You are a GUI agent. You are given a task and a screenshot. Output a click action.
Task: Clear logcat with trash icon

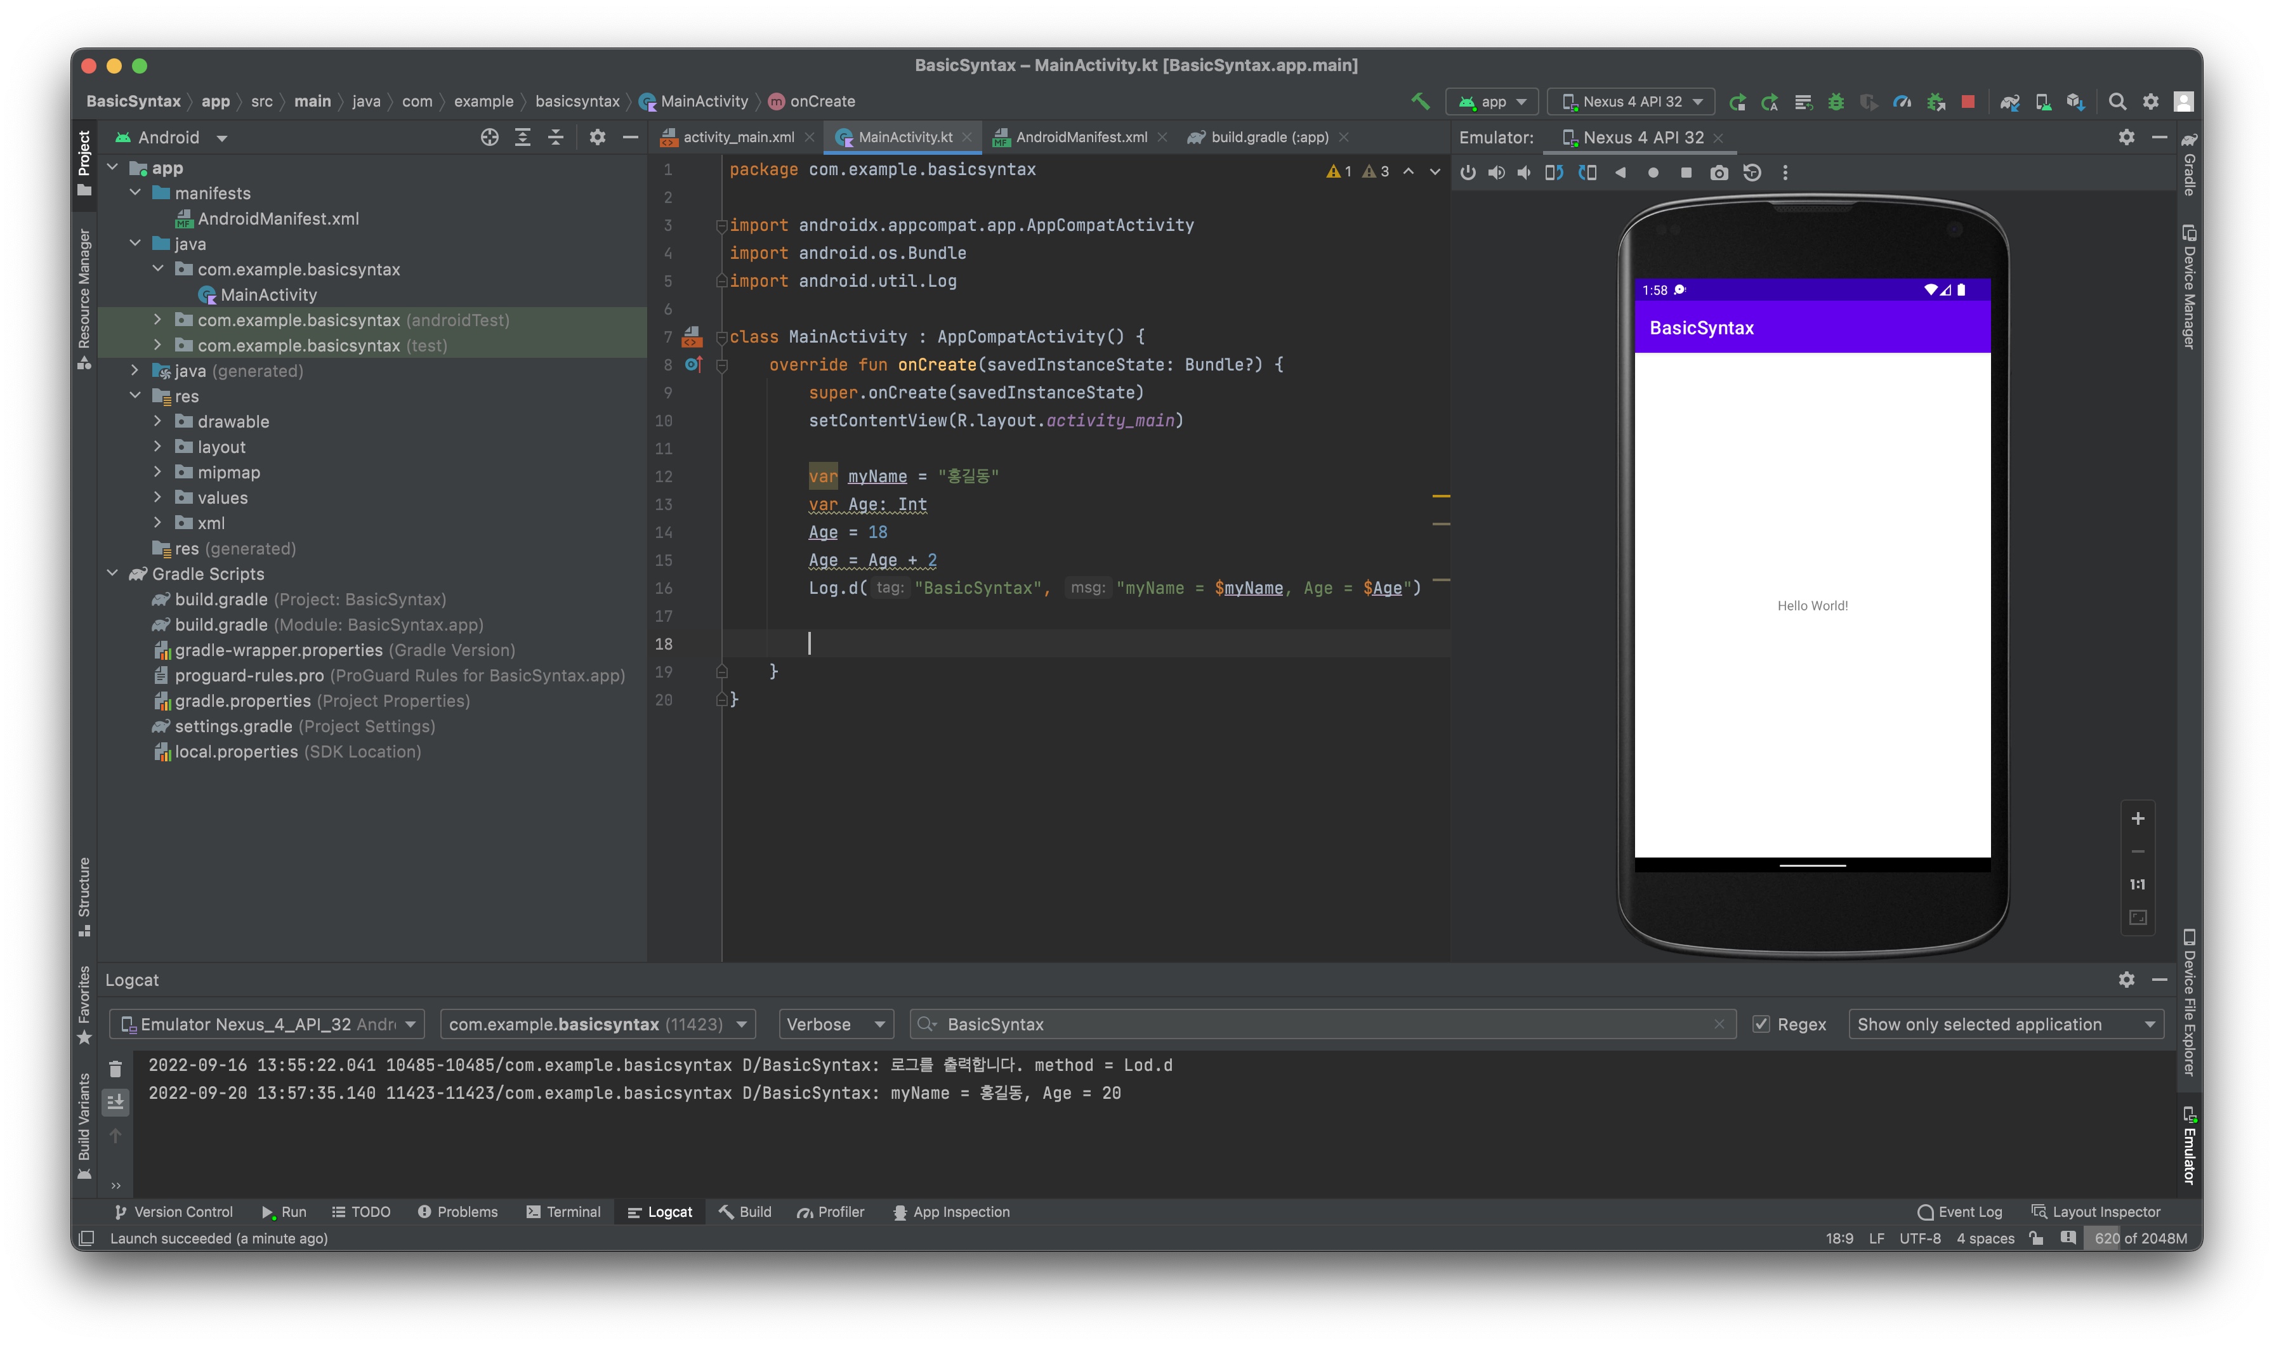115,1068
